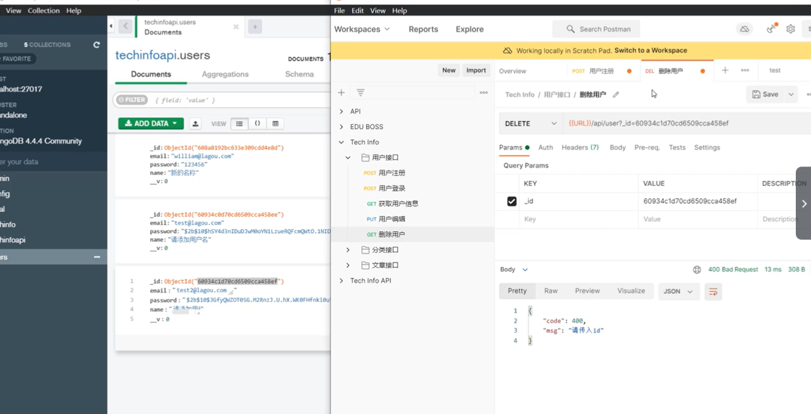The image size is (811, 414).
Task: Open the filter icon in Postman sidebar
Action: [361, 93]
